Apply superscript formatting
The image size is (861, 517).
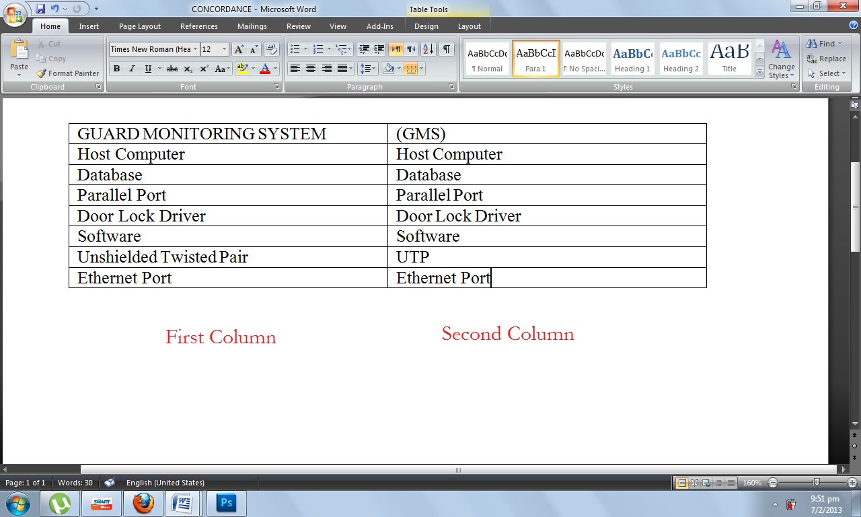(x=204, y=69)
